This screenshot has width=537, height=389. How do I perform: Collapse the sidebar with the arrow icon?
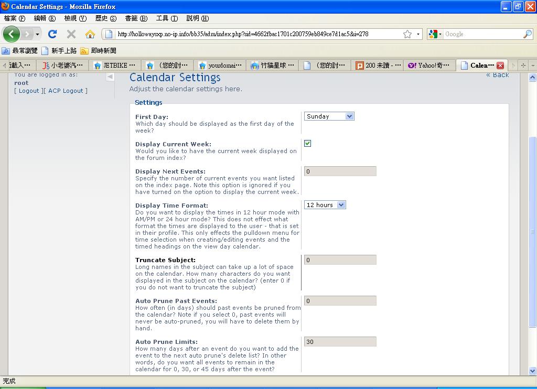(x=110, y=77)
